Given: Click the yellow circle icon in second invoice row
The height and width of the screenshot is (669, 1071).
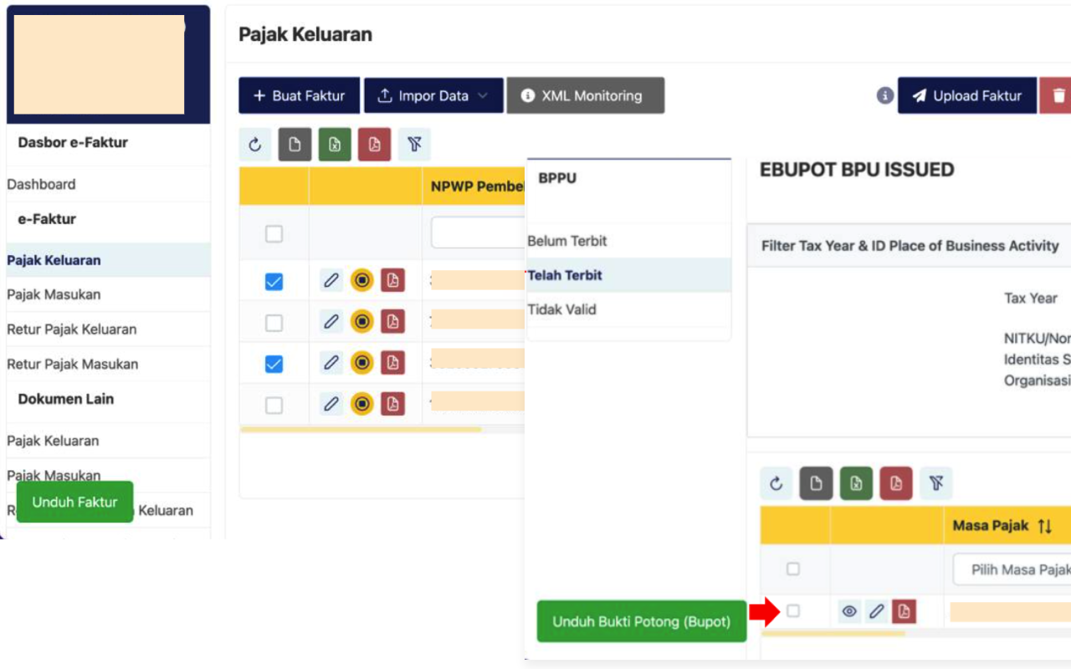Looking at the screenshot, I should tap(361, 321).
